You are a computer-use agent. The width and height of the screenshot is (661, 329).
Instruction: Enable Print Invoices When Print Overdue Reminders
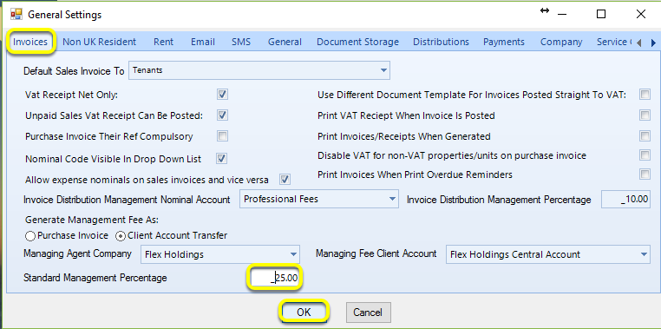pos(645,174)
